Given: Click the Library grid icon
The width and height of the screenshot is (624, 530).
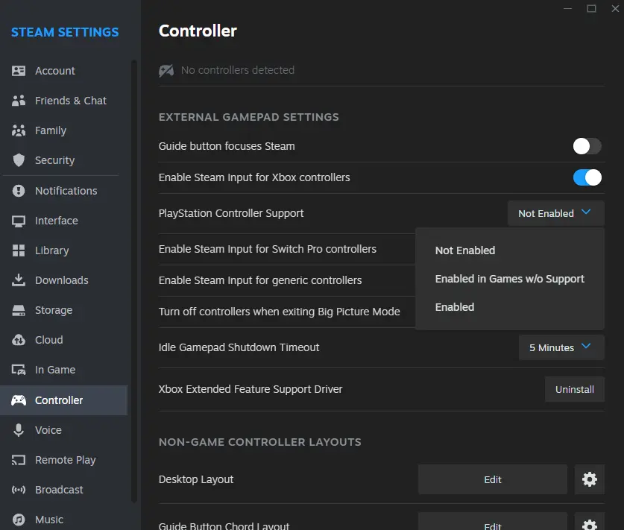Looking at the screenshot, I should [x=19, y=250].
